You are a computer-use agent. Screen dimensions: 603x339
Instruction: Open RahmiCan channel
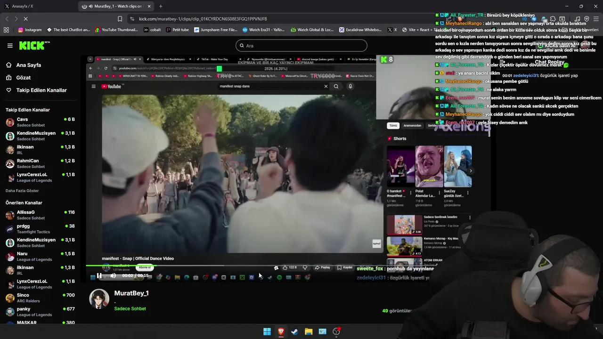click(40, 163)
